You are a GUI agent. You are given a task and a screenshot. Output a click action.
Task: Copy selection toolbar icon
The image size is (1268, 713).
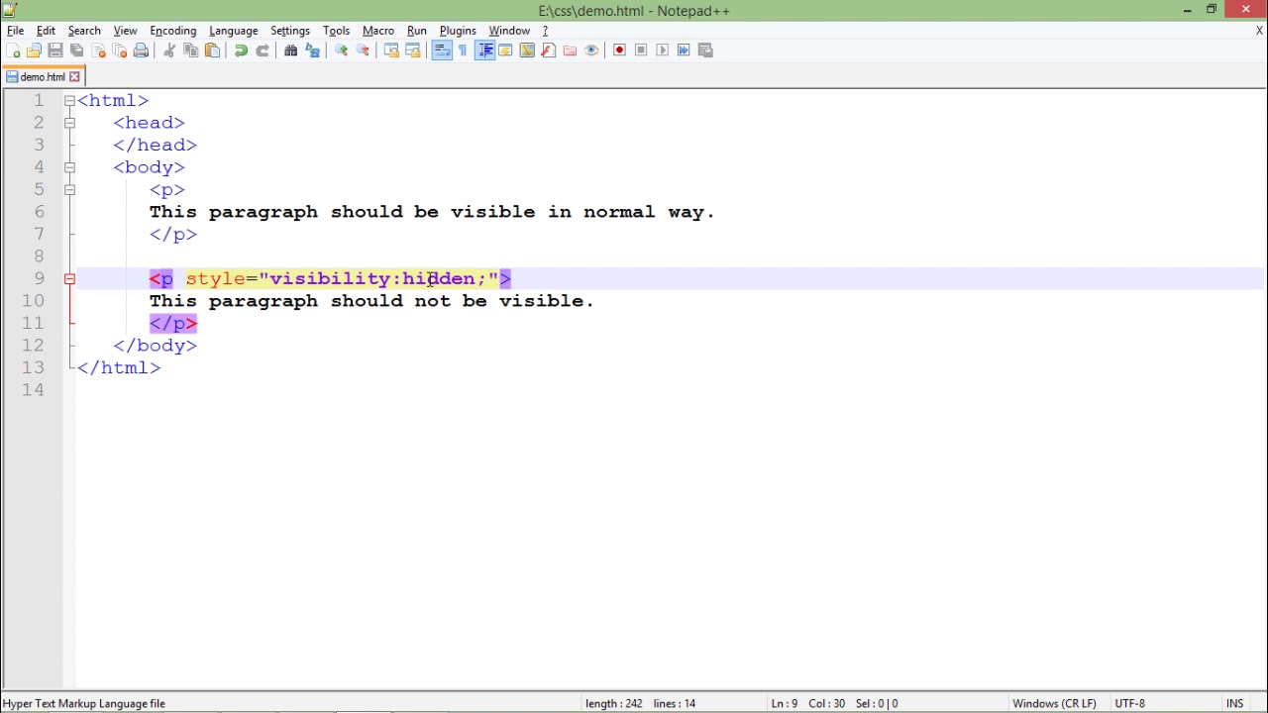(x=191, y=51)
